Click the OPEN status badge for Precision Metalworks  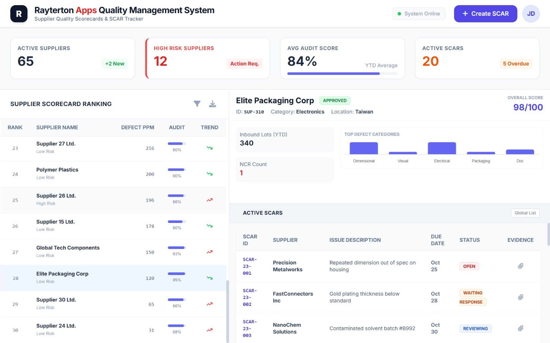click(469, 266)
